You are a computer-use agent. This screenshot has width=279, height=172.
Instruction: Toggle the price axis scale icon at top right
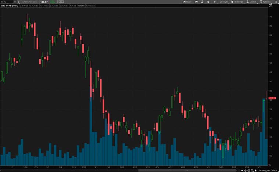click(271, 6)
